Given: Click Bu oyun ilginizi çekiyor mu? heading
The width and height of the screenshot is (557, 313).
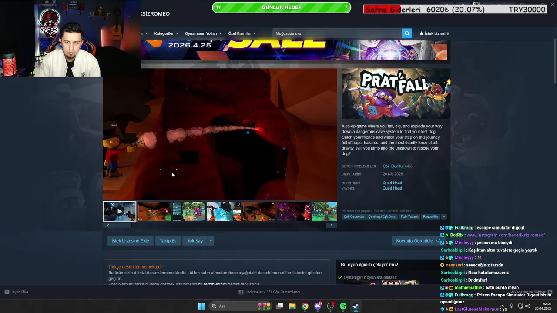Looking at the screenshot, I should tap(369, 265).
